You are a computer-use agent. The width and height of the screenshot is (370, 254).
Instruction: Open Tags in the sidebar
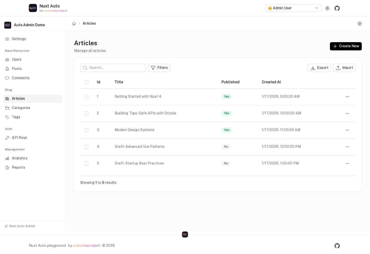[33, 117]
